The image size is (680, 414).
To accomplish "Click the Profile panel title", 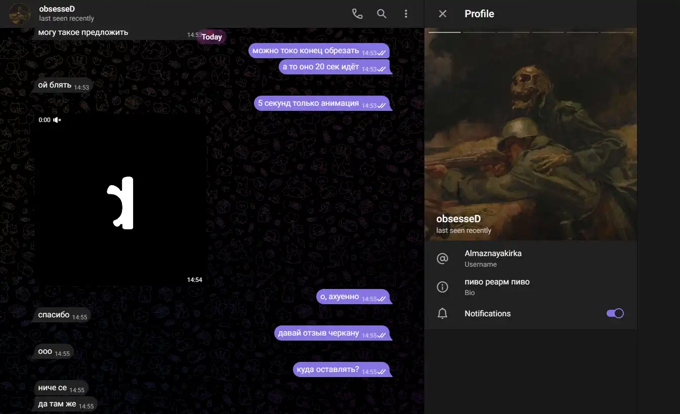I will pos(479,14).
